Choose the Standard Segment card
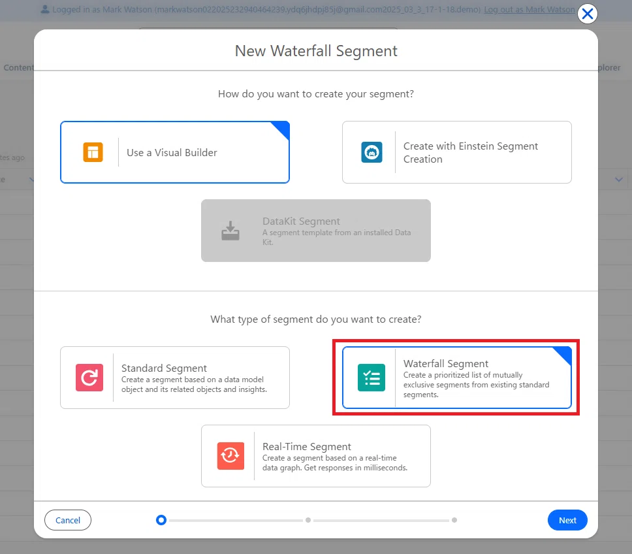The width and height of the screenshot is (632, 554). click(175, 378)
